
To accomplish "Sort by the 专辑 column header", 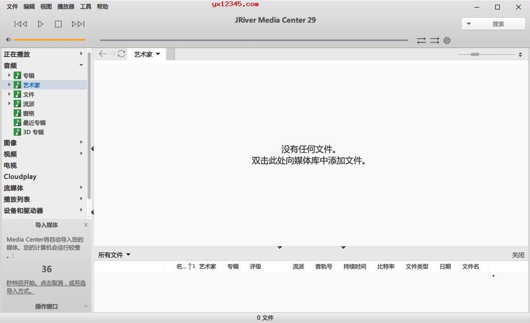I will (233, 266).
